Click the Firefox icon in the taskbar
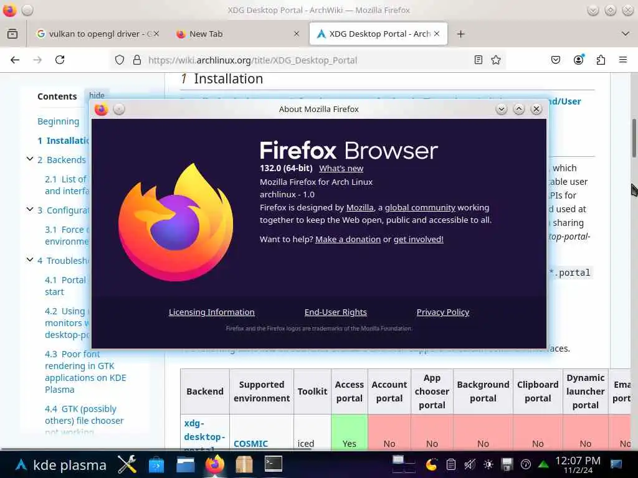 [x=215, y=464]
